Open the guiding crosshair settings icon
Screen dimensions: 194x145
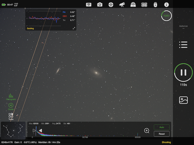click(x=111, y=5)
